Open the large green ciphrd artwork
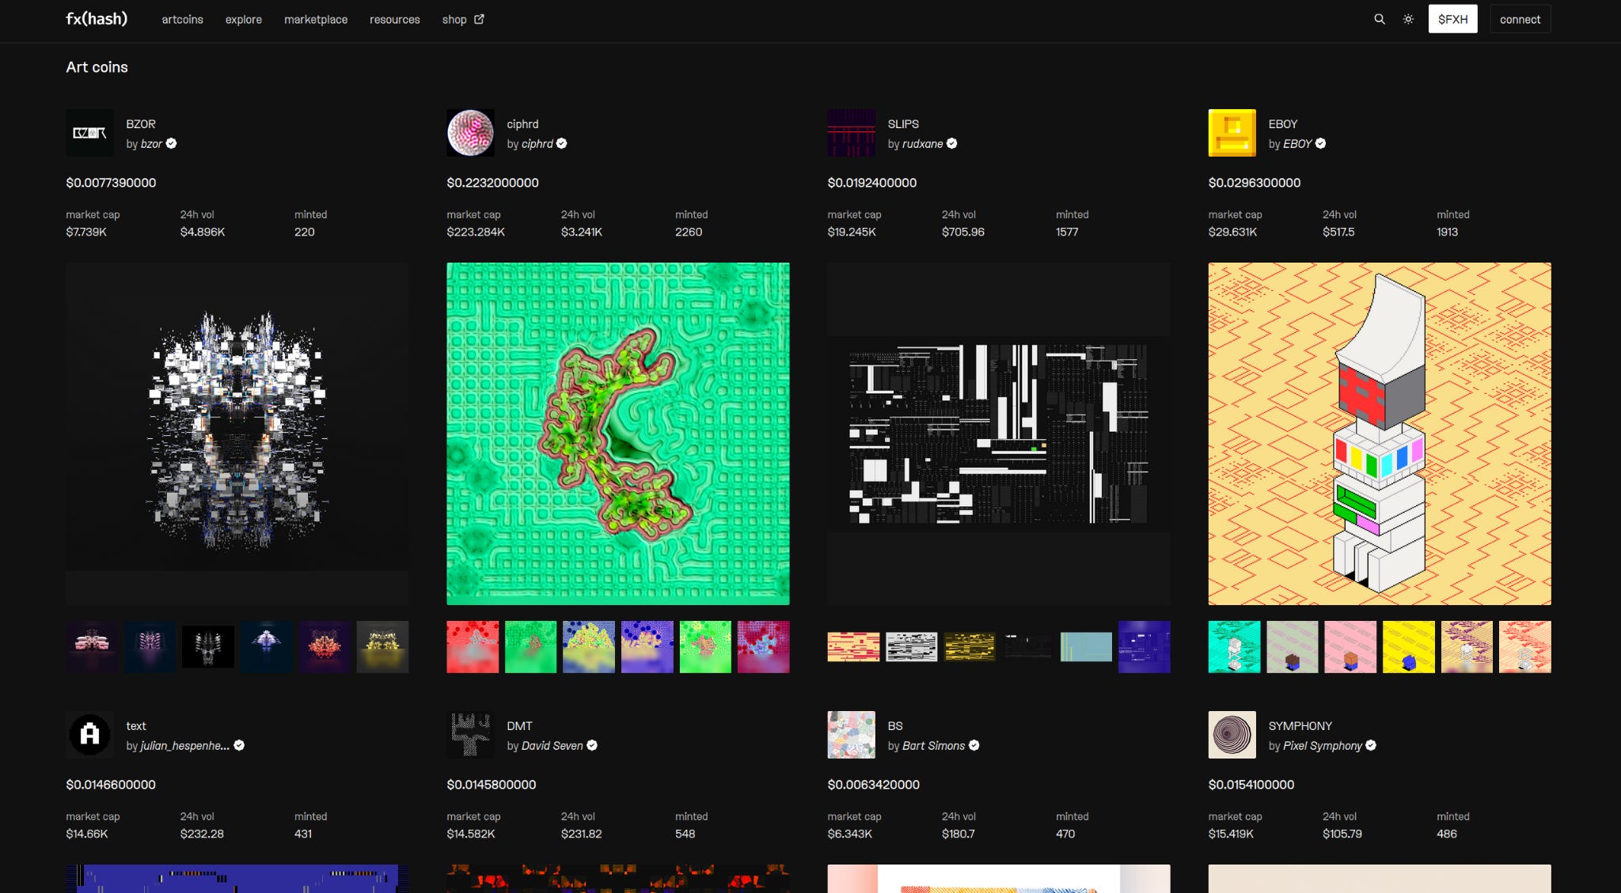Image resolution: width=1621 pixels, height=893 pixels. pyautogui.click(x=617, y=433)
